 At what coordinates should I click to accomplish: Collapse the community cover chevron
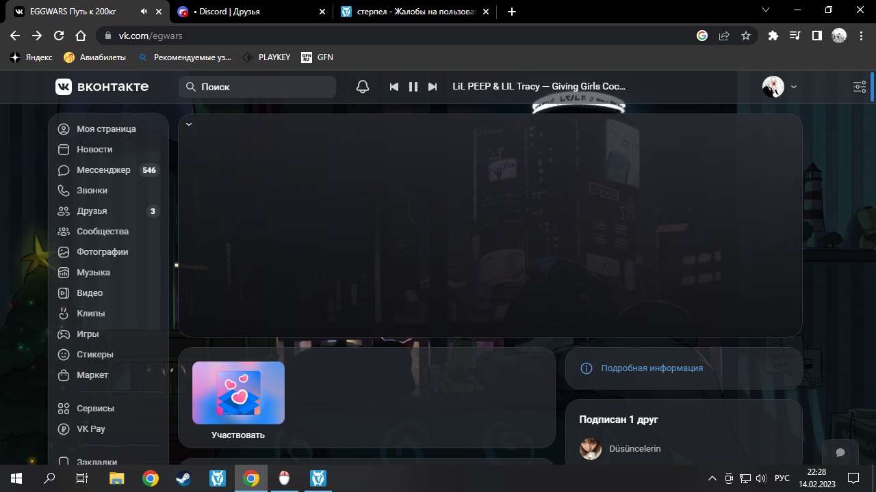click(x=189, y=124)
